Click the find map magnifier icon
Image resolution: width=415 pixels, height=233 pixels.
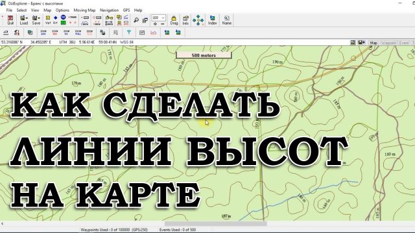click(136, 20)
